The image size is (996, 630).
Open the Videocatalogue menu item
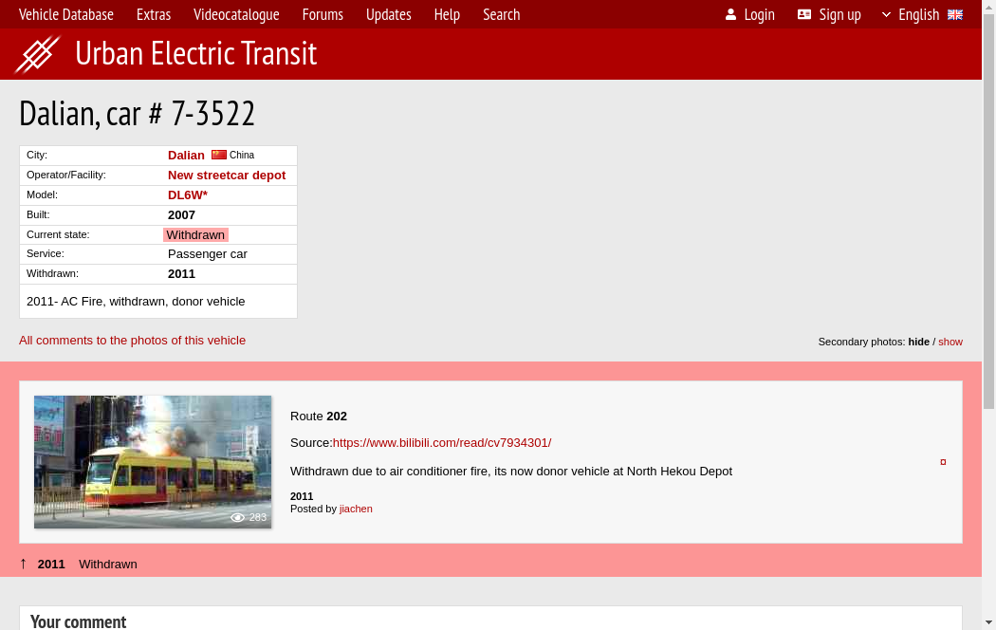pyautogui.click(x=236, y=14)
